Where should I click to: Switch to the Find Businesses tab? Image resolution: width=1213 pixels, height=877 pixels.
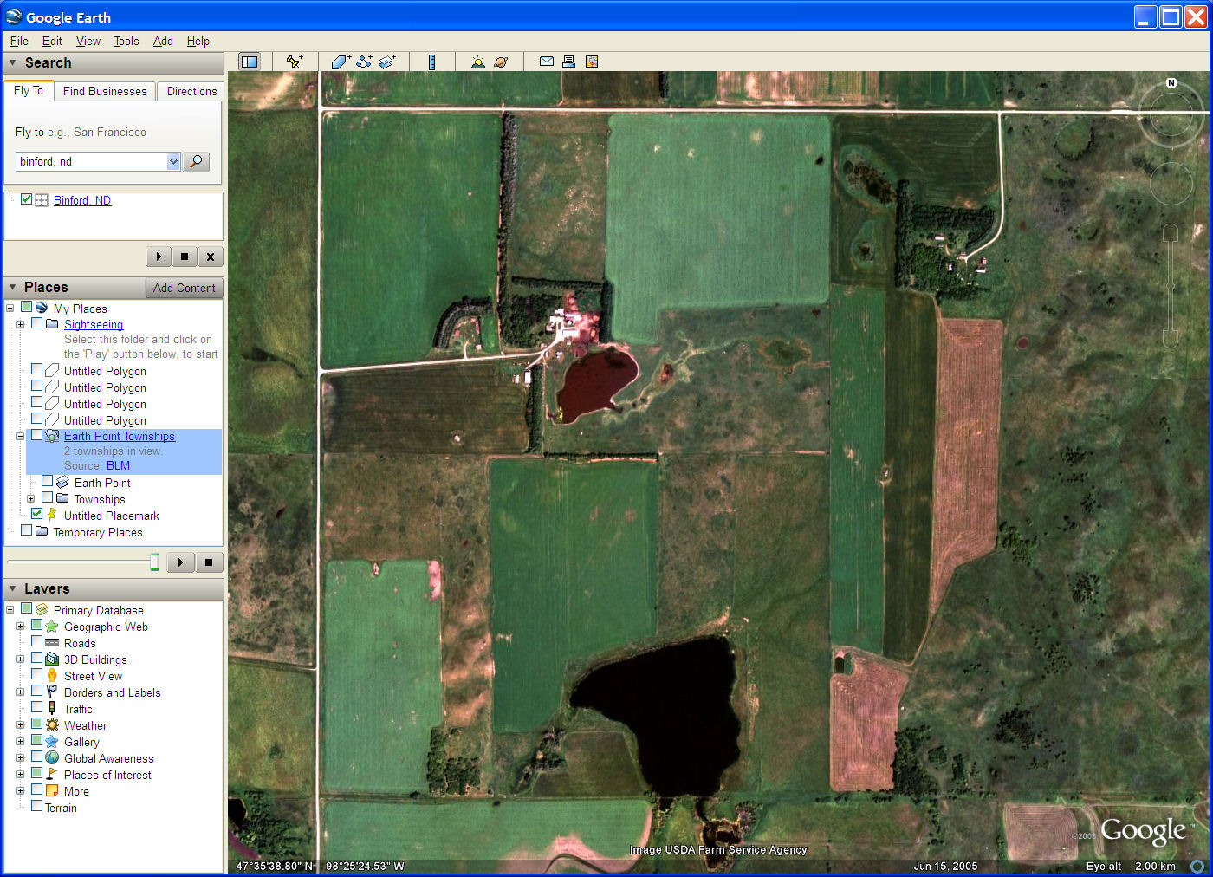[x=105, y=91]
